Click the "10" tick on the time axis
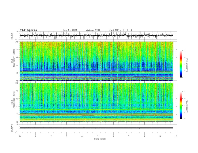198x153 pixels. (x=176, y=136)
